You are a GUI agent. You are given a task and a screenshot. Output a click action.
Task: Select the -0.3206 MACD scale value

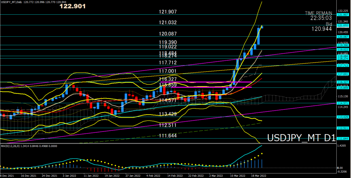tap(342, 171)
